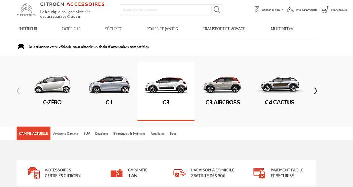
Task: Select the C-Zéro car image
Action: pos(53,84)
